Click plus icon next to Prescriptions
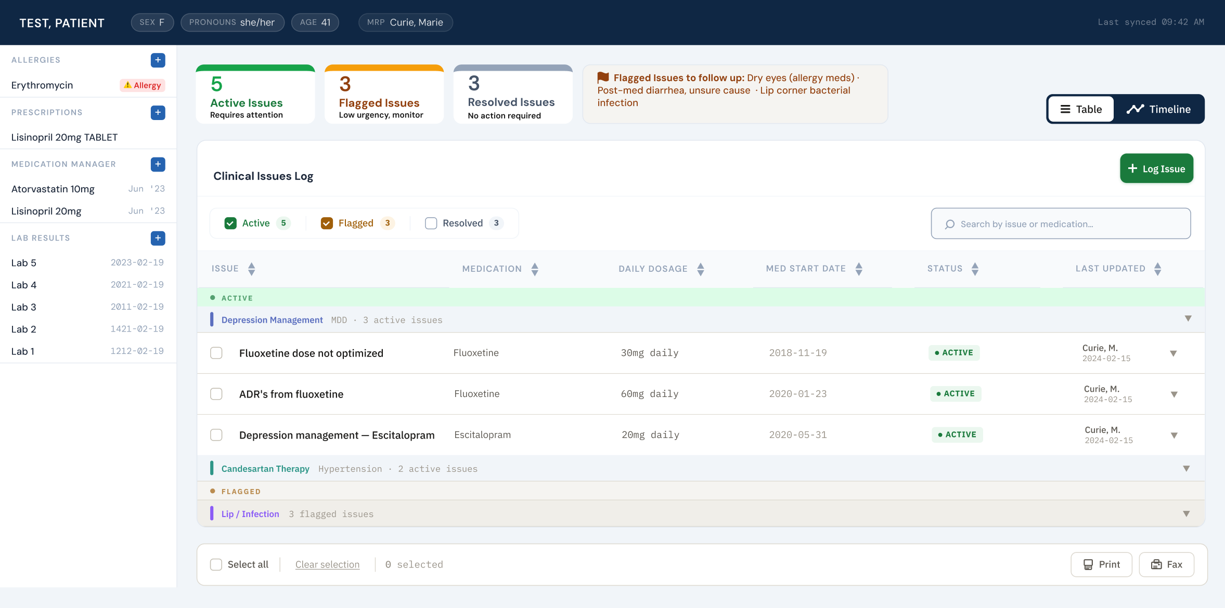The width and height of the screenshot is (1225, 608). pyautogui.click(x=158, y=113)
